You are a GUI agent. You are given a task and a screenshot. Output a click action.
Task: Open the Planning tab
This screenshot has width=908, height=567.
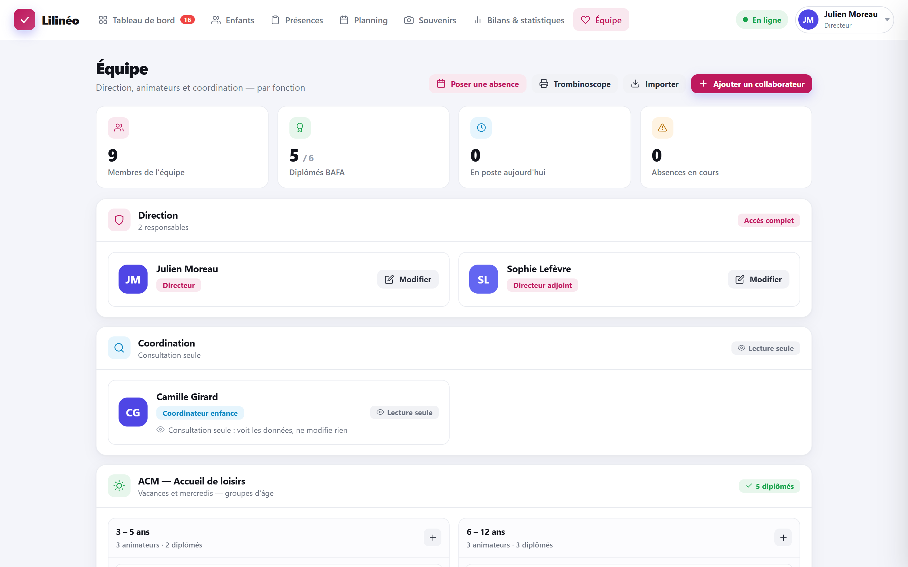point(364,20)
